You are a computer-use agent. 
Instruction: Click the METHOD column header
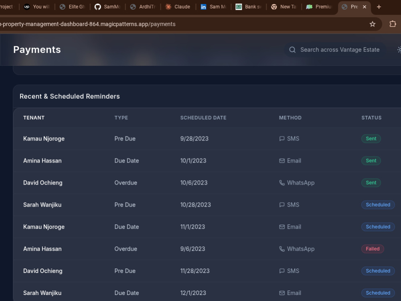click(x=290, y=118)
